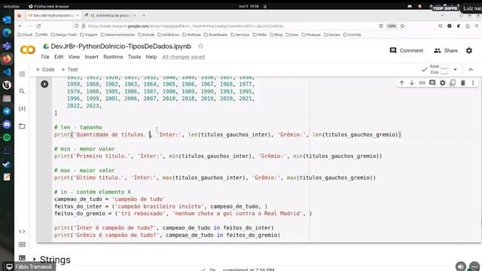
Task: Click the line starting with feitos_do_gremio
Action: 183,213
